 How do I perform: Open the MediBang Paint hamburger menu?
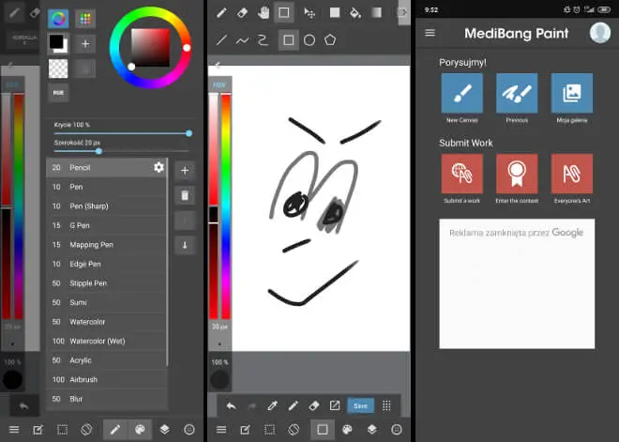(x=430, y=33)
